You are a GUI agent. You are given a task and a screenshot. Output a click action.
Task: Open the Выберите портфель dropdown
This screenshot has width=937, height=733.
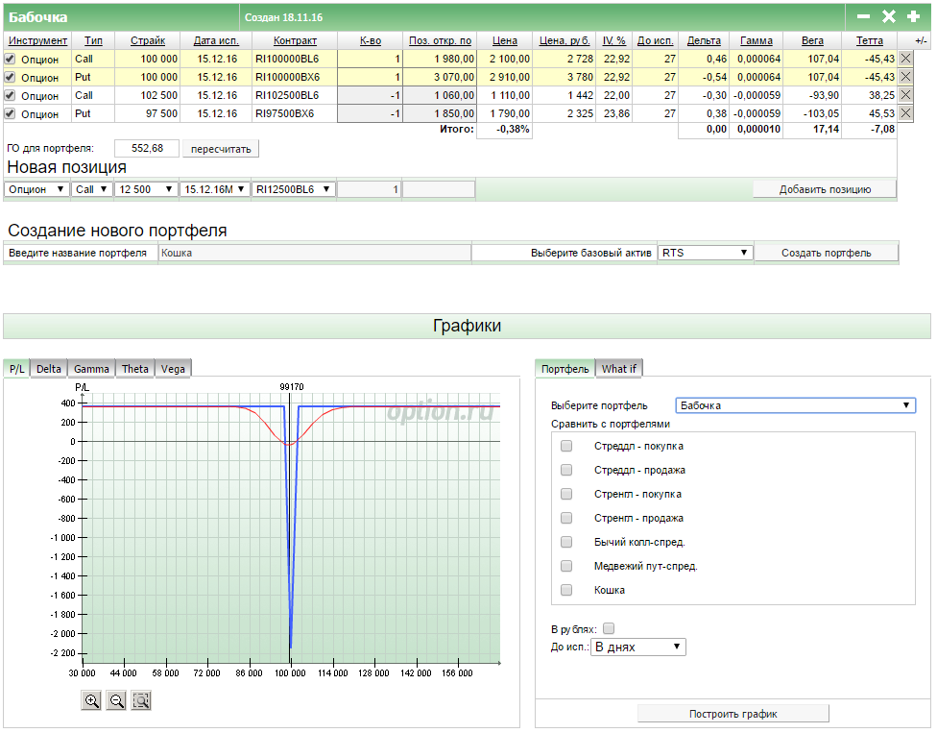point(795,405)
